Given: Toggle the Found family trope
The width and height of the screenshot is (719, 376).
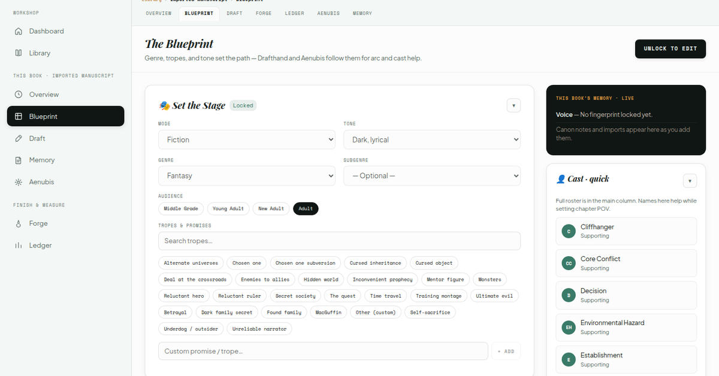Looking at the screenshot, I should point(284,313).
